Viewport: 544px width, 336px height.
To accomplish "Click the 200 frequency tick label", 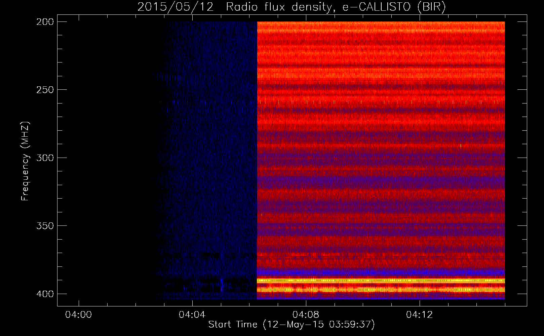I will (45, 22).
